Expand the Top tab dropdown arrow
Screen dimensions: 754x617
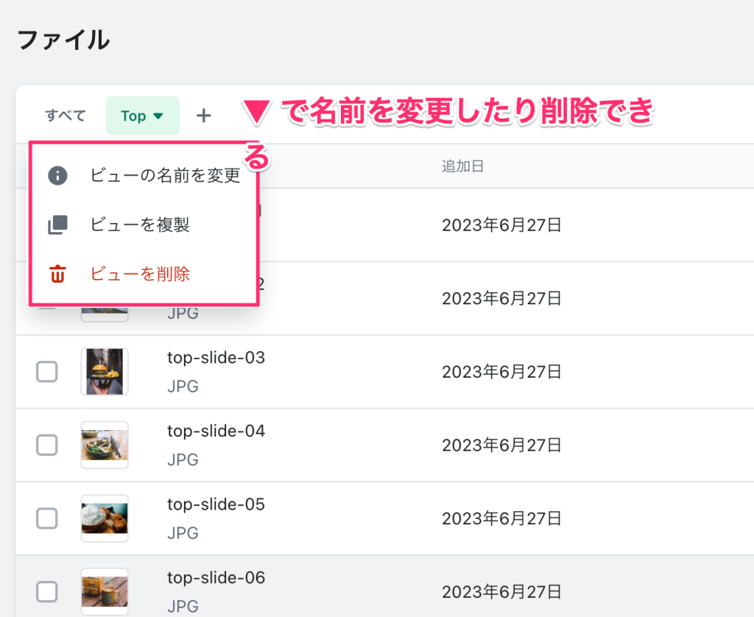(x=158, y=116)
